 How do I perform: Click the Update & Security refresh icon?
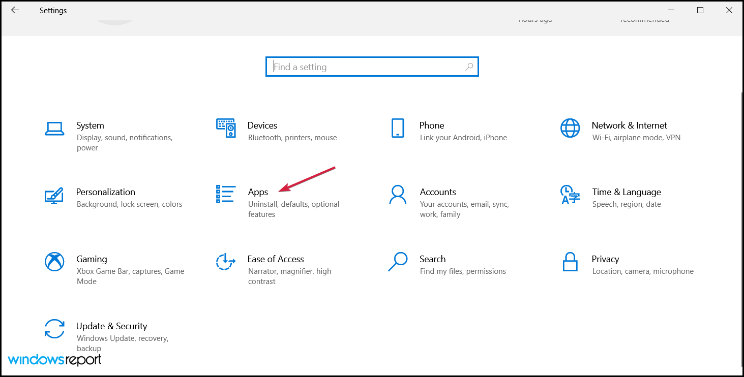click(54, 329)
